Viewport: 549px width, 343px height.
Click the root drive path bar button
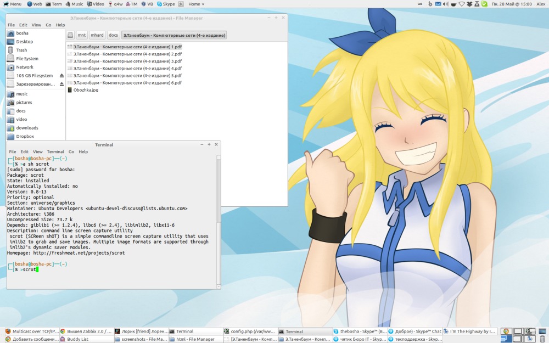(70, 35)
